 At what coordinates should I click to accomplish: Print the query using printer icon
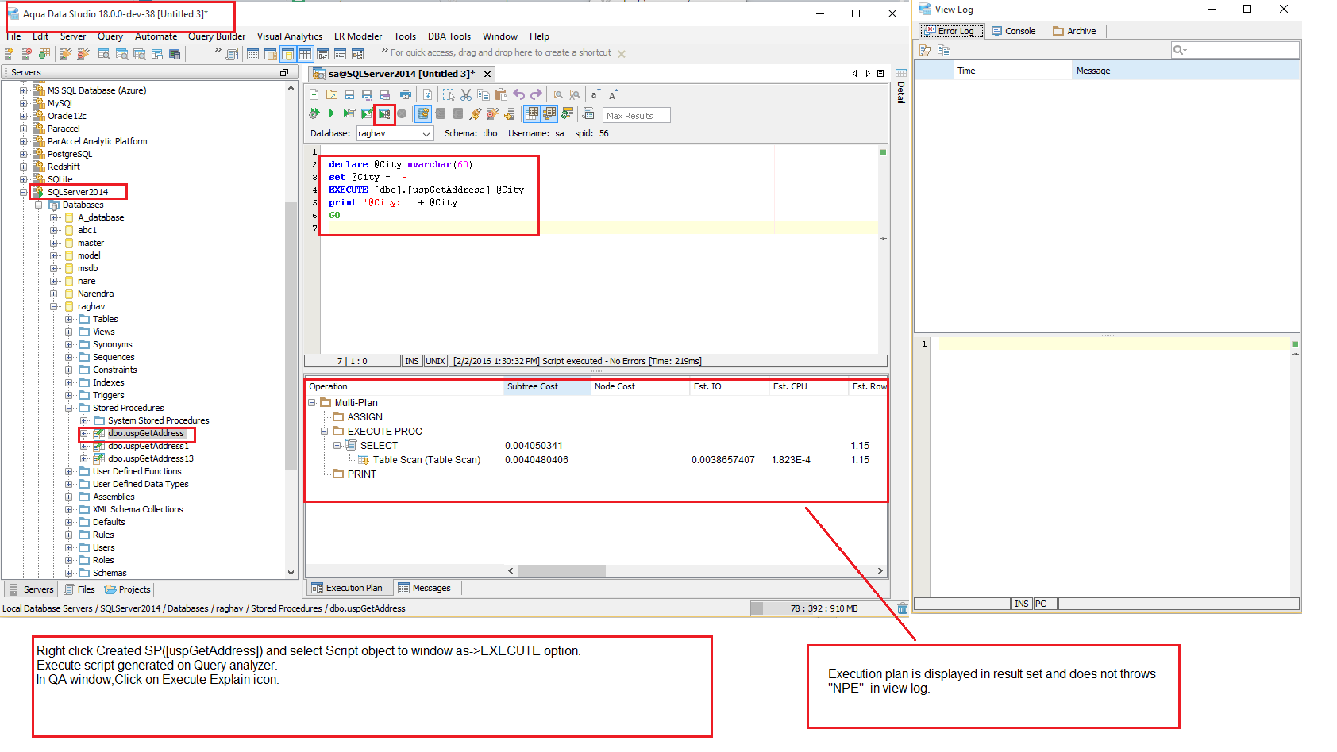[x=406, y=94]
